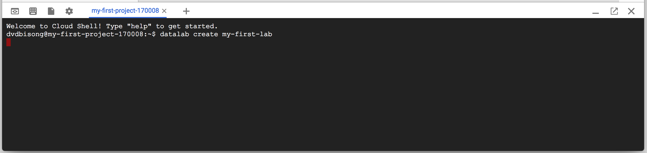Screen dimensions: 647x153
Task: Click the red terminal cursor block
Action: click(9, 42)
